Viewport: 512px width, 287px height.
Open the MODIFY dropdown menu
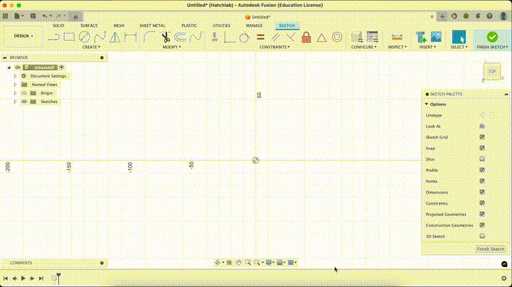pos(171,48)
